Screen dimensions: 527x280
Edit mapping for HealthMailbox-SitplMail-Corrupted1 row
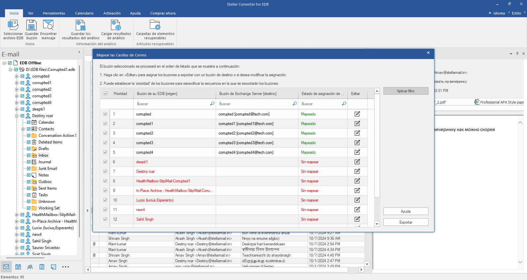(357, 181)
